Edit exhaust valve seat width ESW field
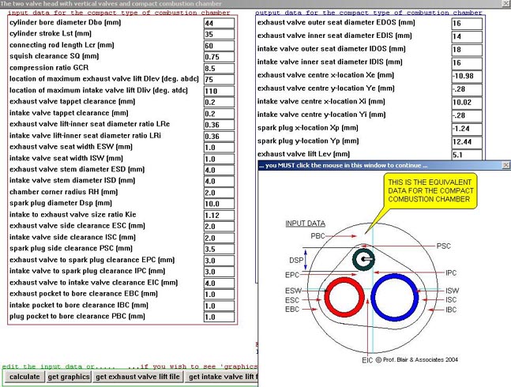 point(219,147)
